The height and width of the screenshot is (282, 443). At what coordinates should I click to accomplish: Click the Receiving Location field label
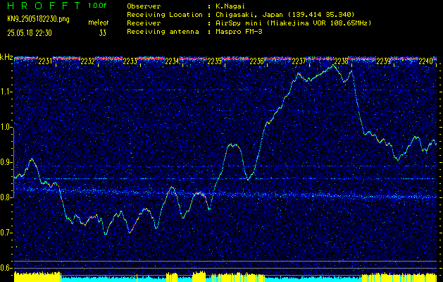165,15
